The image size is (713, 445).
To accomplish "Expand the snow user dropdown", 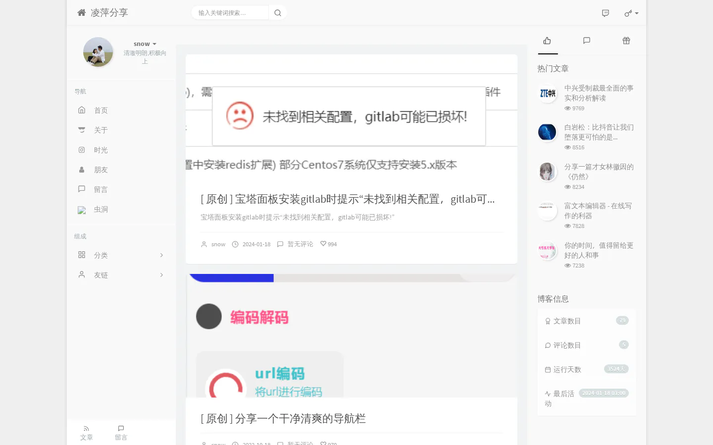I will pyautogui.click(x=145, y=44).
